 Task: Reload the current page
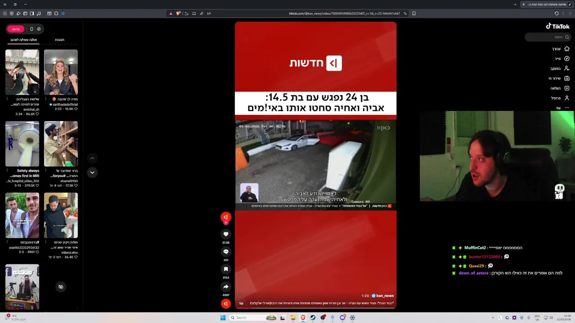tap(557, 13)
